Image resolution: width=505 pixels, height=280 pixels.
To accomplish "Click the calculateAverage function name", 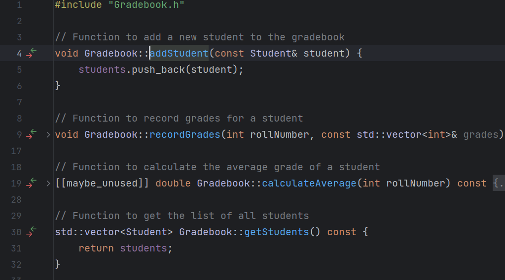I will pos(309,183).
